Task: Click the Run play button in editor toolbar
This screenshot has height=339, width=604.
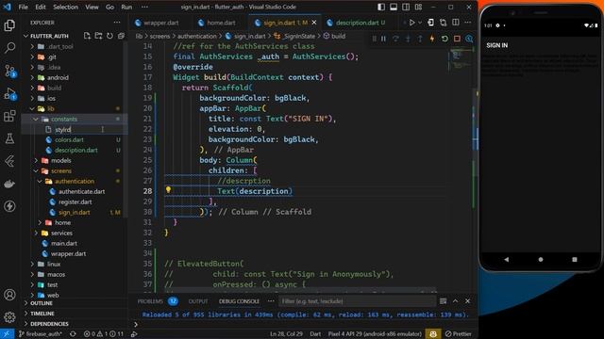Action: (x=412, y=23)
